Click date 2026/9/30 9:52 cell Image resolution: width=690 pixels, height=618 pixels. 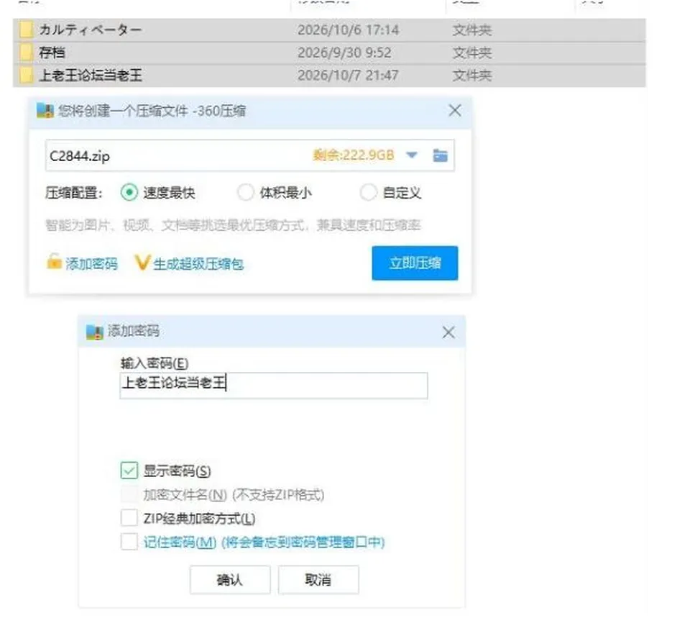point(344,53)
